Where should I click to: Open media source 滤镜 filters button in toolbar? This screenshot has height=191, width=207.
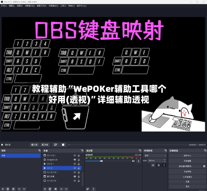(x=45, y=145)
